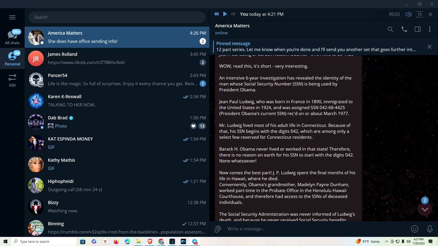The height and width of the screenshot is (246, 438).
Task: Open the KAT ESPINDA MONEY chat
Action: tap(117, 143)
